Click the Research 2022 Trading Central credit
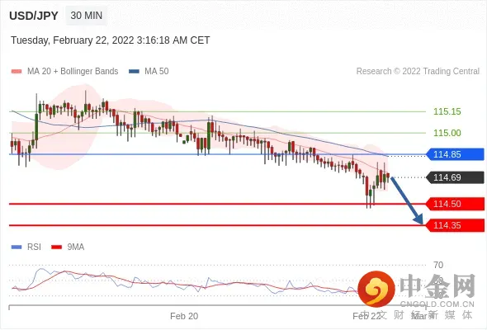Screen dimensions: 487x330 [x=418, y=72]
